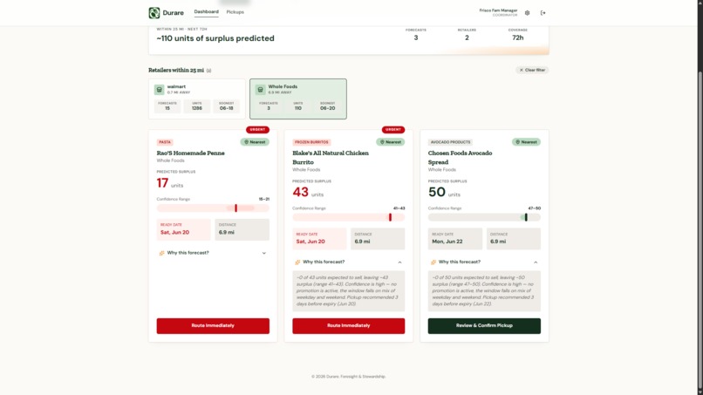703x395 pixels.
Task: Select the Whole Foods retailer card
Action: [298, 99]
